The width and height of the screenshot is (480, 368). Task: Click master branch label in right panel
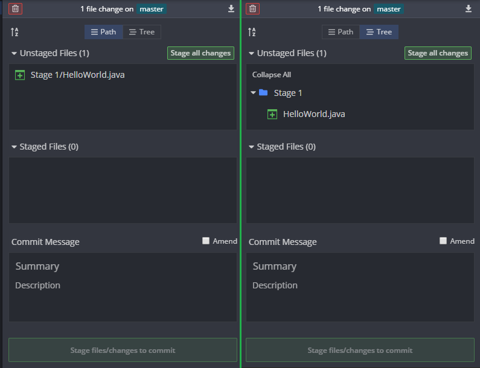point(388,9)
